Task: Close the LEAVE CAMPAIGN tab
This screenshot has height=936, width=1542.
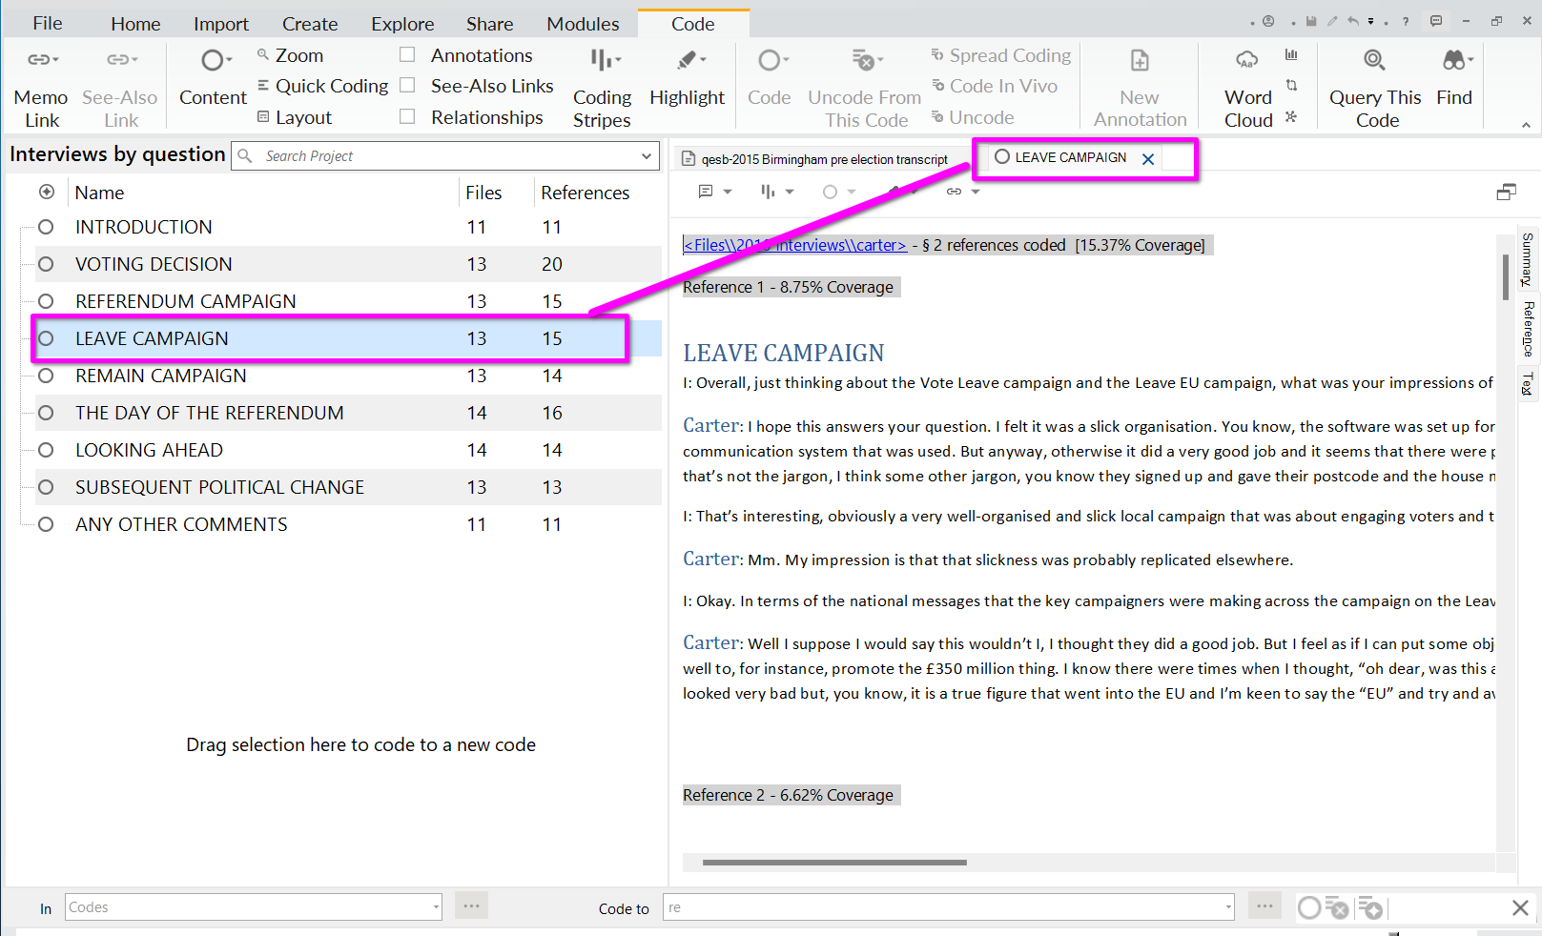Action: [1148, 159]
